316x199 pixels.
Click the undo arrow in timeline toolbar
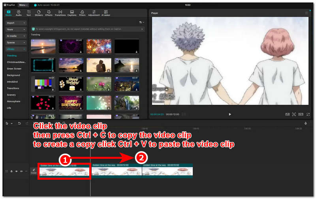tap(19, 123)
